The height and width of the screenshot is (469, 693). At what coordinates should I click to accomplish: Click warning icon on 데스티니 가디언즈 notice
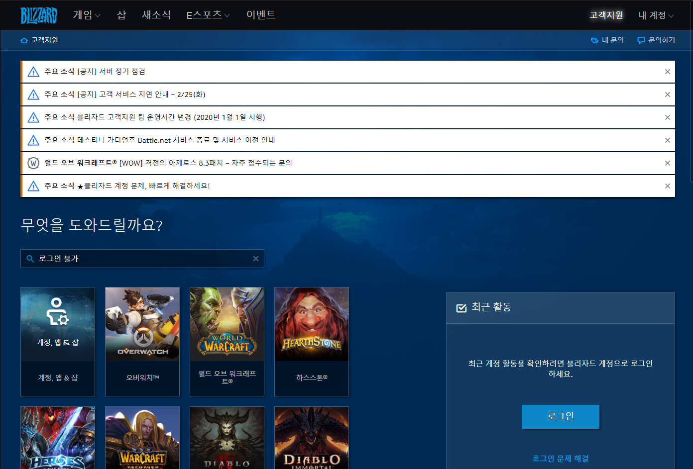point(33,140)
